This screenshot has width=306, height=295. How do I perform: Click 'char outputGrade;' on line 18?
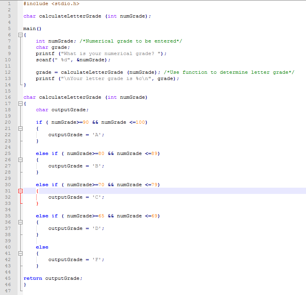pos(62,110)
